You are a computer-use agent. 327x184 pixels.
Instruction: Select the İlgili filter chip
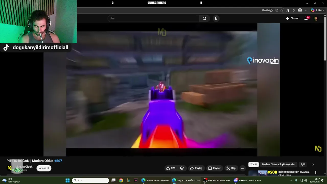[x=303, y=164]
